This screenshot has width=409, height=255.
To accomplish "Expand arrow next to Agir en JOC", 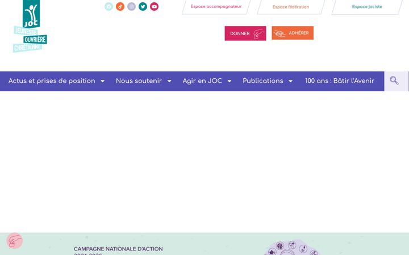I will 229,81.
